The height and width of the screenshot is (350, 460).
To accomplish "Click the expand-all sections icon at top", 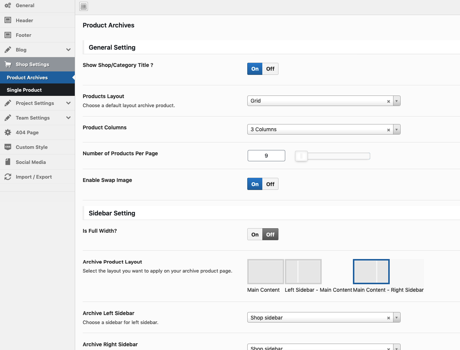I will tap(83, 6).
